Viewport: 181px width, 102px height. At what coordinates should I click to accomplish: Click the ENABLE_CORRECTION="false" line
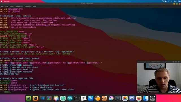(15, 43)
